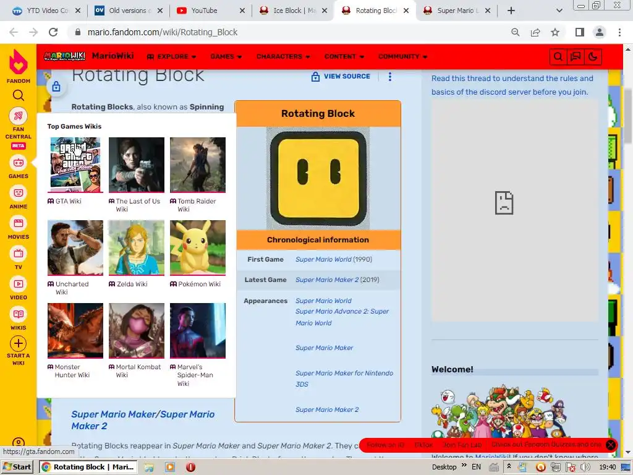Expand the CONTENT dropdown menu

(x=344, y=56)
